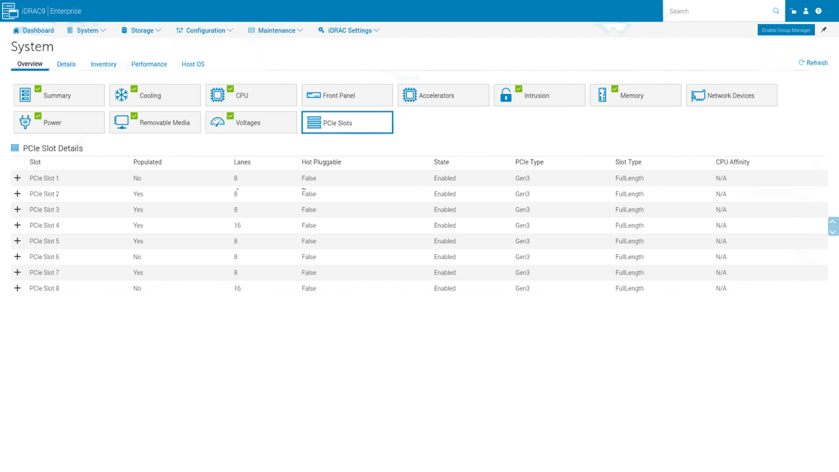Screen dimensions: 839x472
Task: Open the user profile icon
Action: 806,11
